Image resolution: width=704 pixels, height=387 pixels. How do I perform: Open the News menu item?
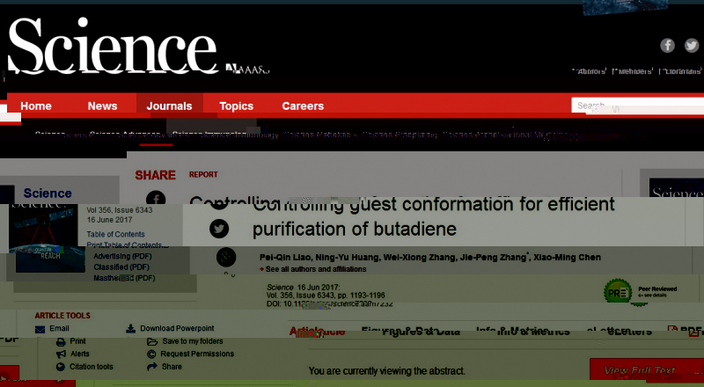[x=102, y=106]
